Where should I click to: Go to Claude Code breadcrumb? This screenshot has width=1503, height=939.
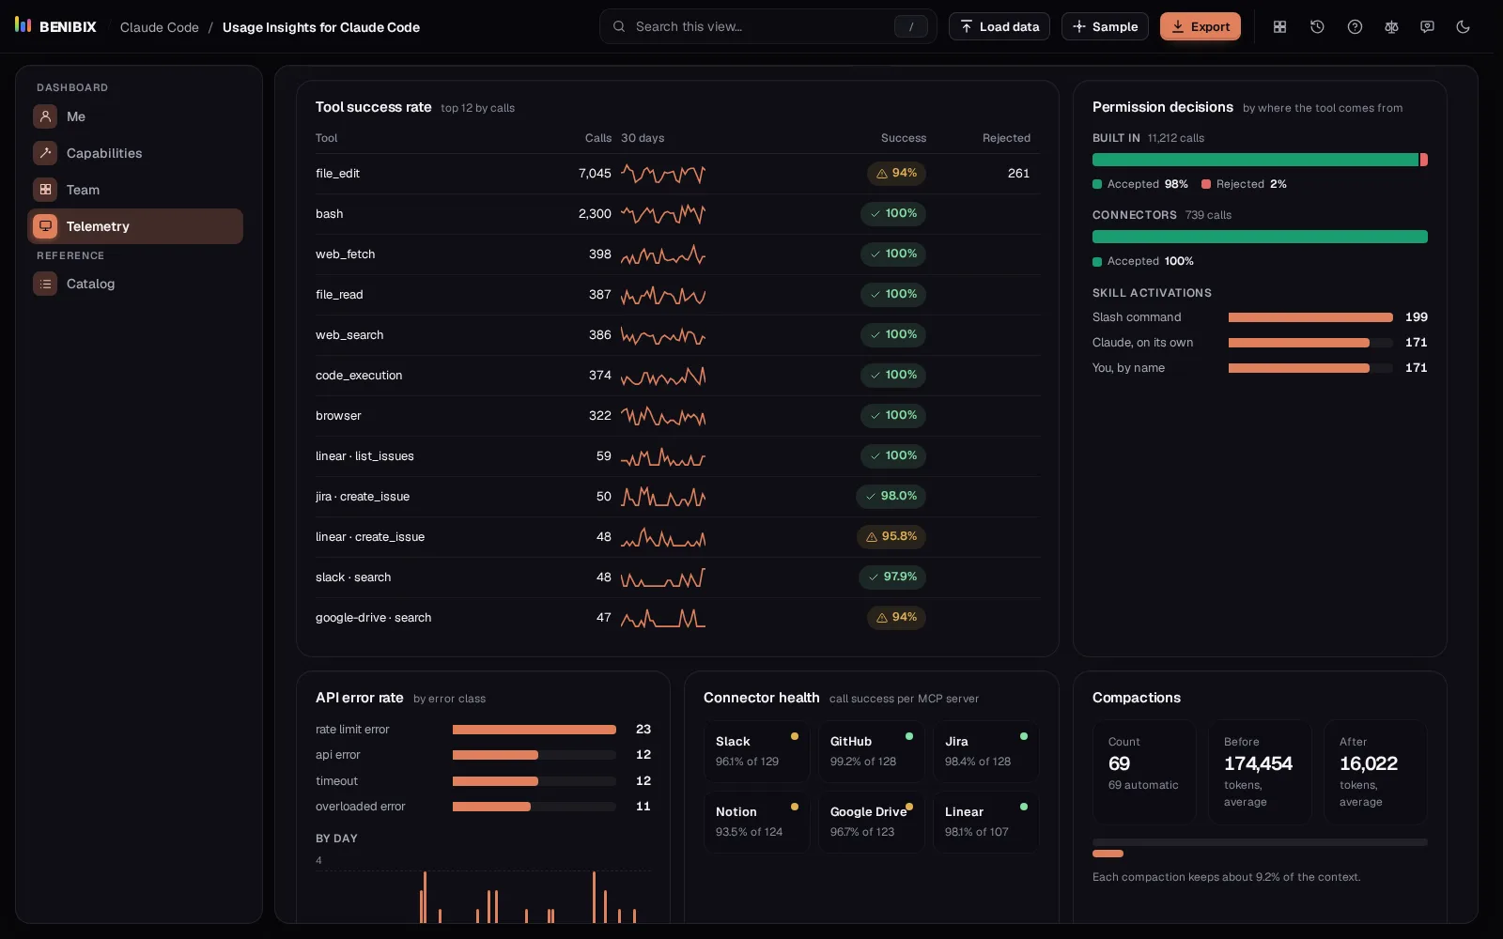[x=160, y=27]
